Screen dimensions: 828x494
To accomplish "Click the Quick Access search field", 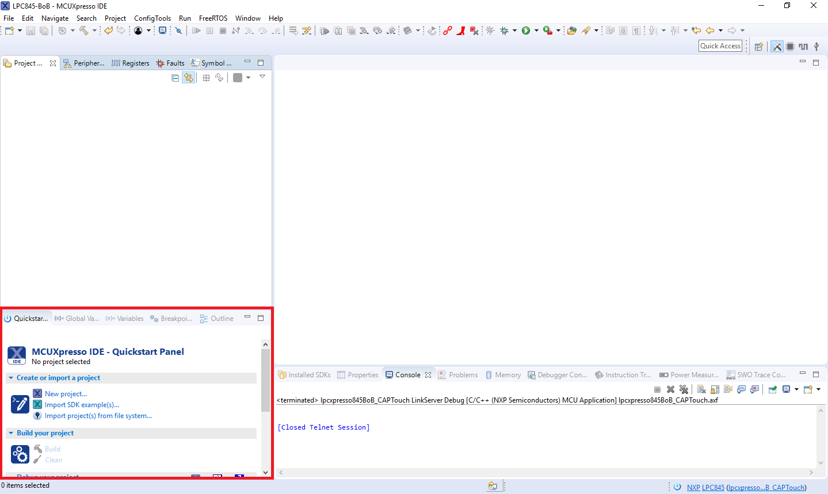I will tap(720, 46).
